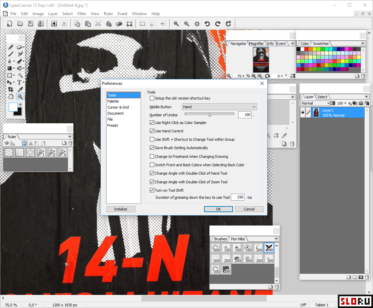The width and height of the screenshot is (373, 308).
Task: Select the Zoom tool in toolbox
Action: pyautogui.click(x=20, y=97)
